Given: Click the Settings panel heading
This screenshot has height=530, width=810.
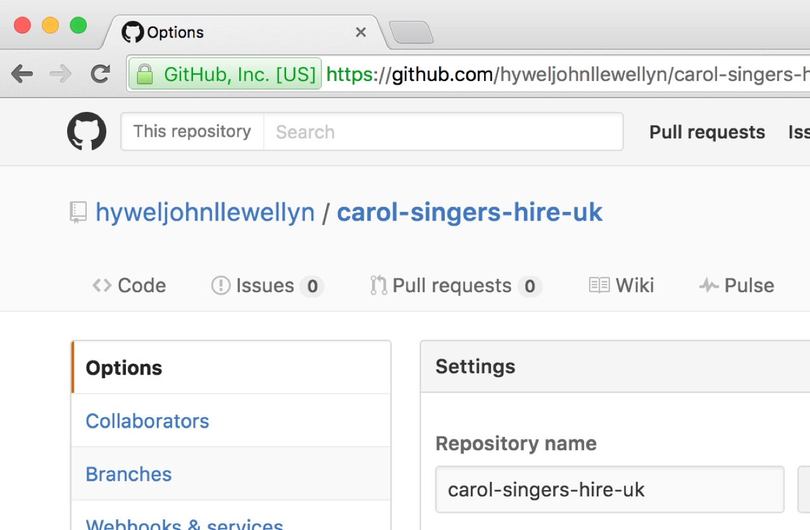Looking at the screenshot, I should pos(475,366).
